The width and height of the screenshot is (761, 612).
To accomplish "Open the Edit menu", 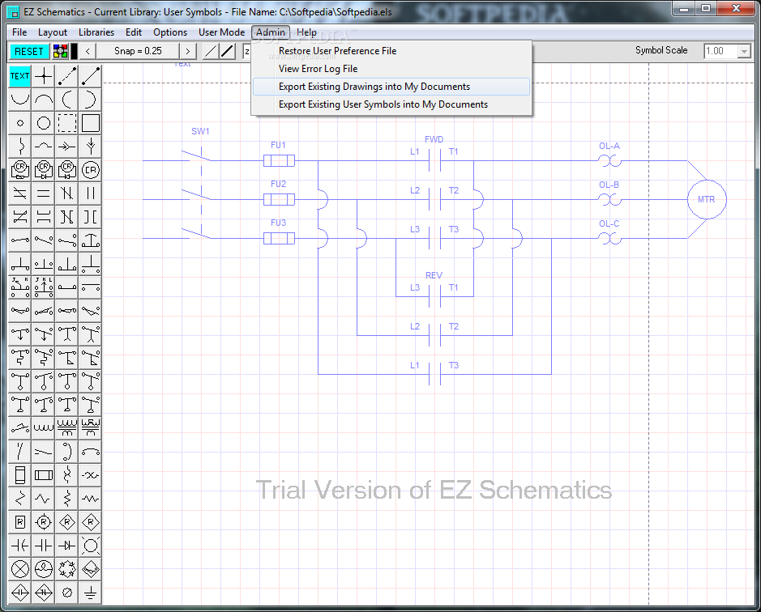I will tap(134, 32).
